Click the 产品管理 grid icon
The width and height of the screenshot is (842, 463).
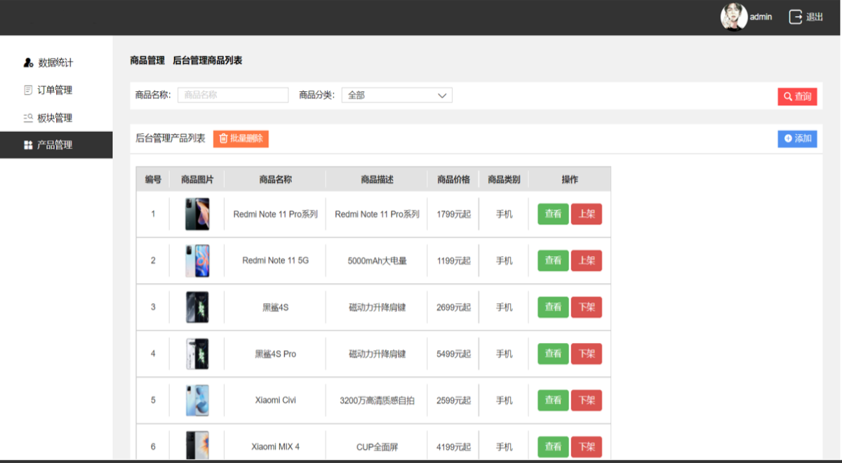(x=28, y=145)
